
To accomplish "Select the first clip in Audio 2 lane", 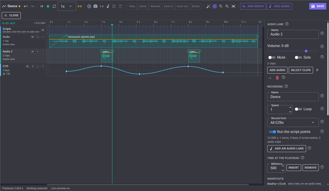I will 107,56.
